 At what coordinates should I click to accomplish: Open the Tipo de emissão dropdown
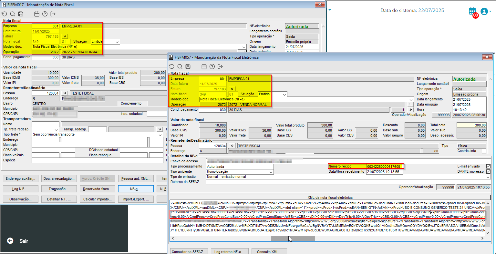(488, 177)
